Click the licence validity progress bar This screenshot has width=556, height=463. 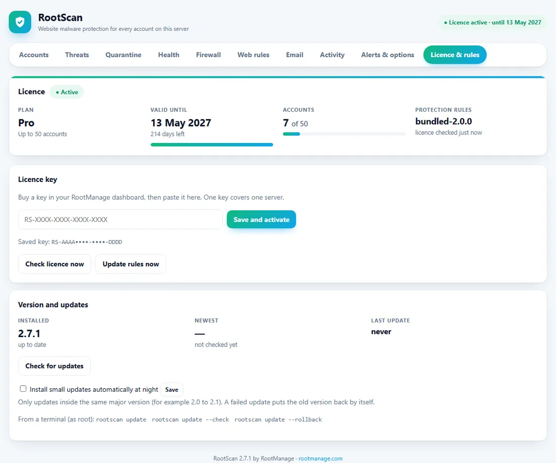[212, 145]
